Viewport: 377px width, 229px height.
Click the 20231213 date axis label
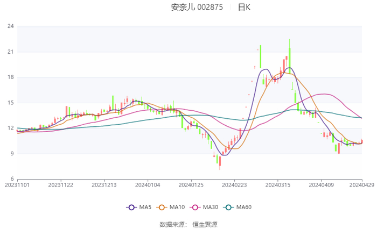click(x=104, y=185)
